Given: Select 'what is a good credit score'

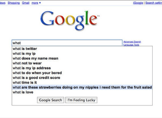Looking at the screenshot, I should pos(82,78).
